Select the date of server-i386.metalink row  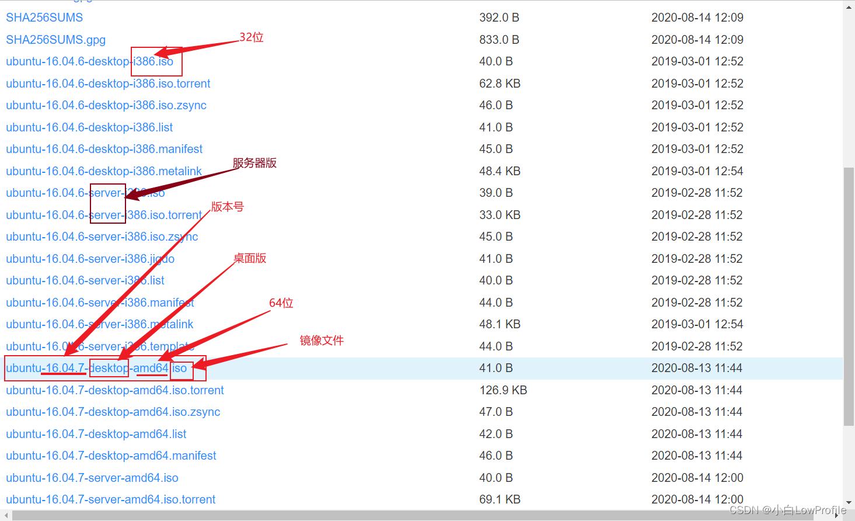click(x=697, y=324)
